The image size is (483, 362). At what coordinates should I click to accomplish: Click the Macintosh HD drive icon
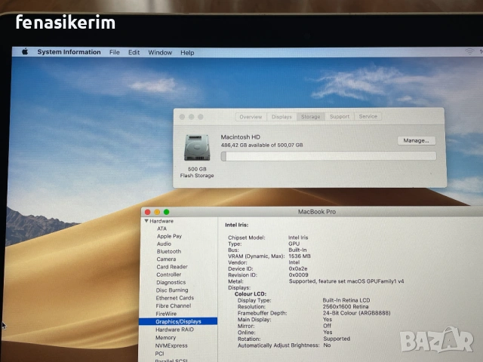click(197, 148)
